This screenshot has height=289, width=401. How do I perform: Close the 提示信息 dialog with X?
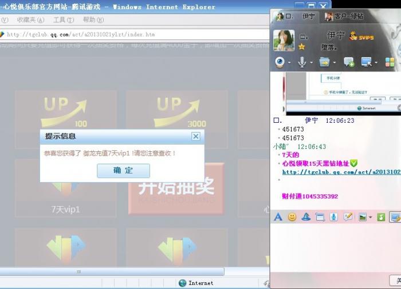tap(196, 136)
